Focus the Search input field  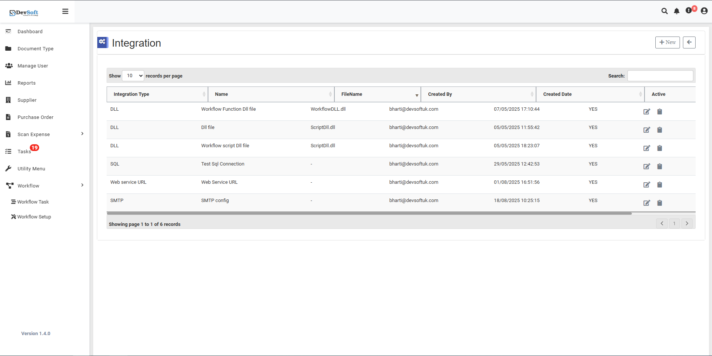[660, 76]
